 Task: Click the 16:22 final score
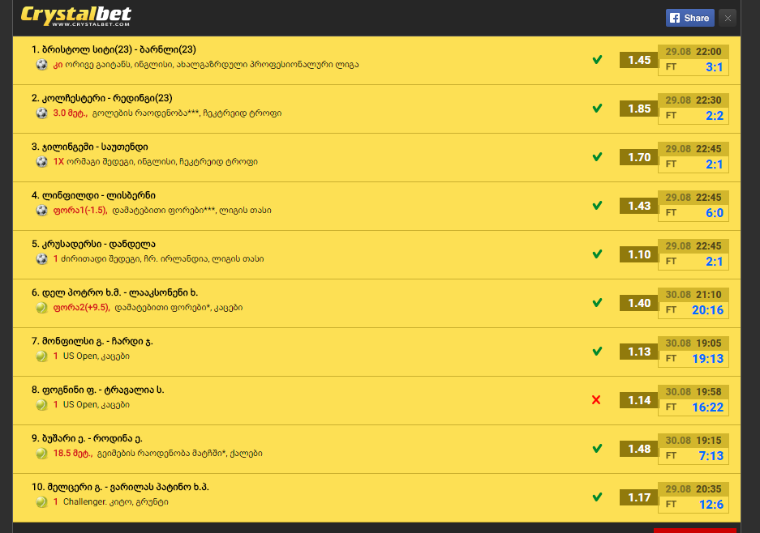(707, 407)
